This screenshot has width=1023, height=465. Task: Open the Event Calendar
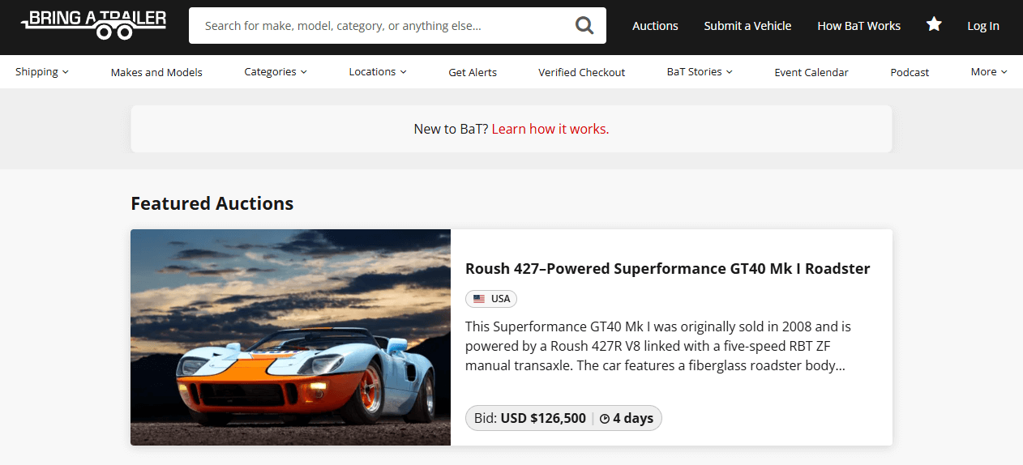[x=811, y=72]
